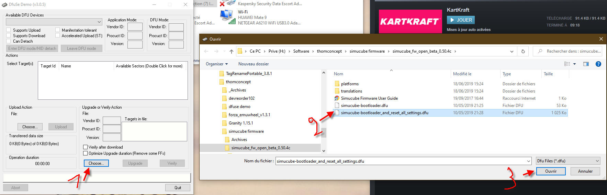Refresh the folder view in Ouvrir dialog
The height and width of the screenshot is (195, 607).
click(x=523, y=51)
